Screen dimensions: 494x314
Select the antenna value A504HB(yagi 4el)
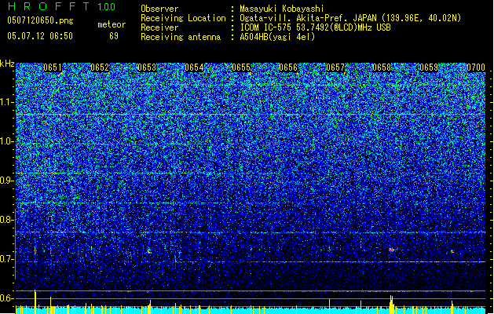[x=277, y=37]
